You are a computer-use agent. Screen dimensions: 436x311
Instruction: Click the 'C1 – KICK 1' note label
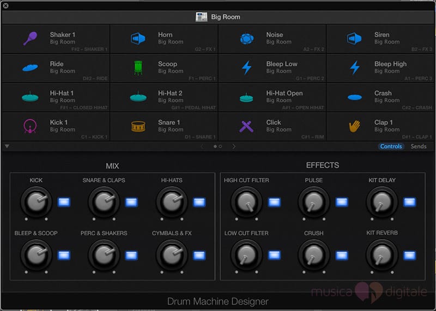click(x=94, y=137)
